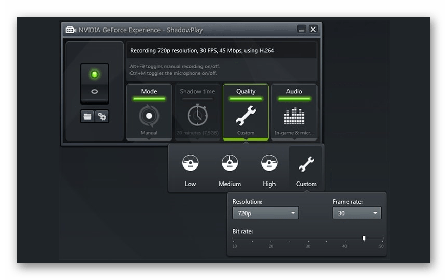Open the recordings folder icon
This screenshot has width=447, height=280.
[x=87, y=117]
